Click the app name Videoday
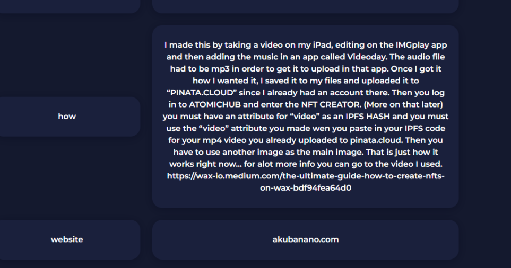This screenshot has width=511, height=268. point(367,57)
